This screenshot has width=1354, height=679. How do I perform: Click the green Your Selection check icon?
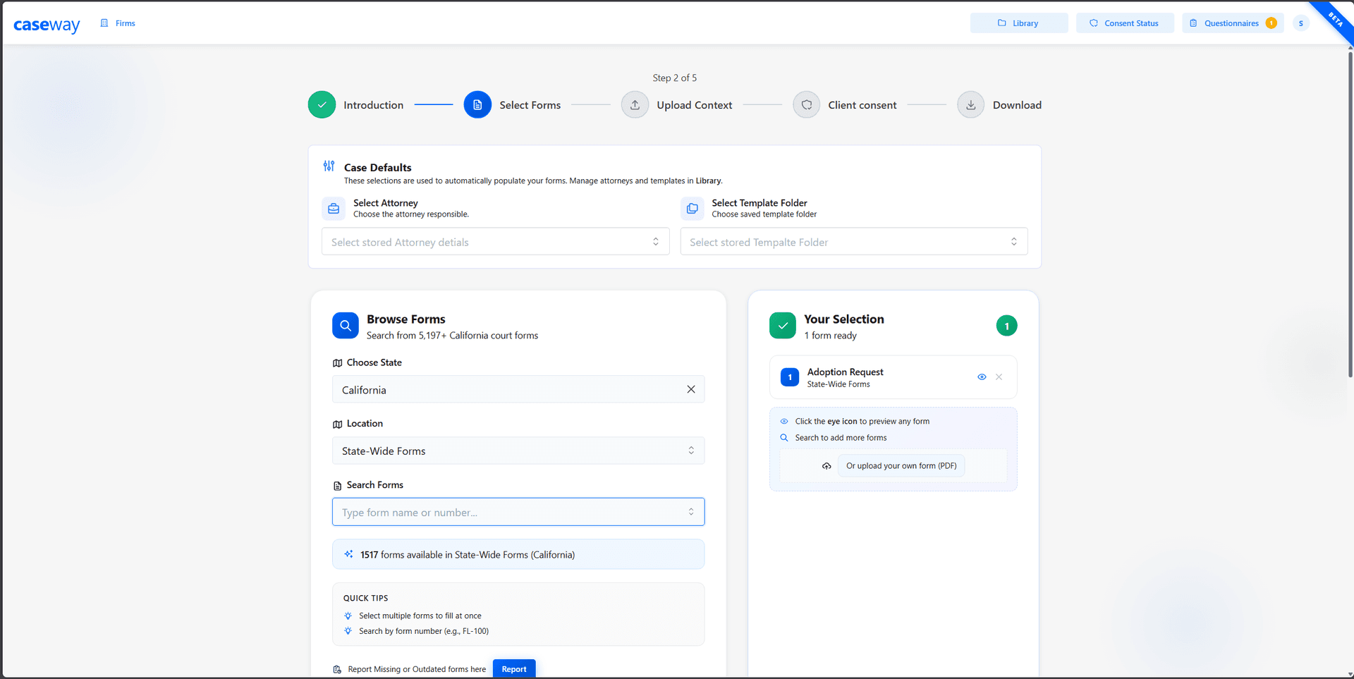[783, 326]
